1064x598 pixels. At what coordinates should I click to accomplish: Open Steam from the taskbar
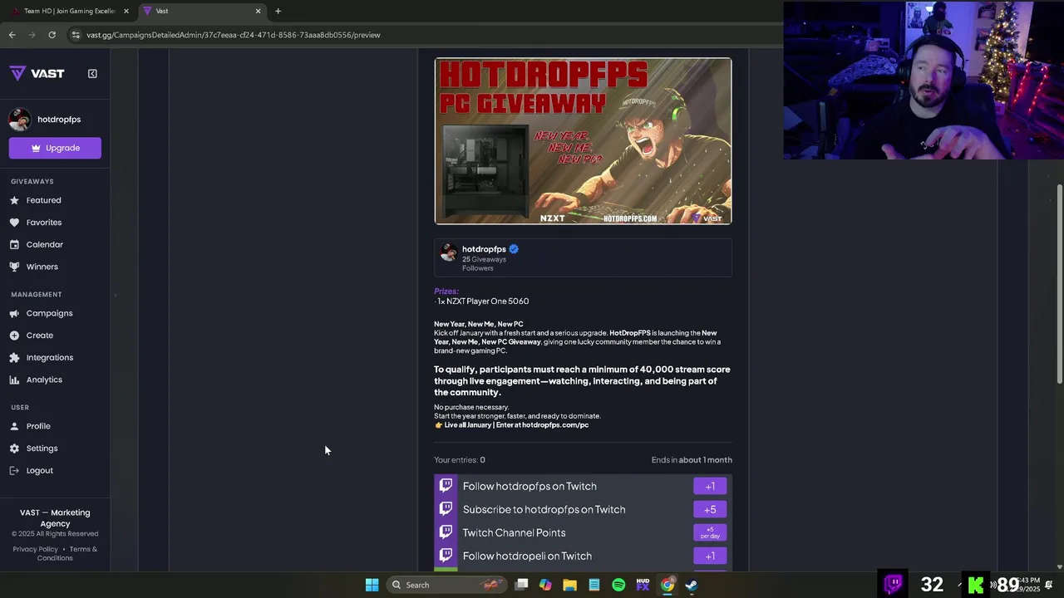click(x=691, y=585)
